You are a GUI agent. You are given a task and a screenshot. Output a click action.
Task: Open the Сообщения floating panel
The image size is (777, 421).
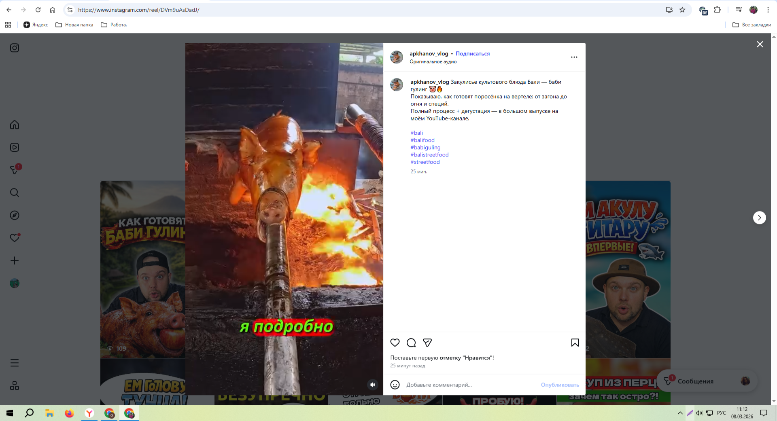[707, 381]
